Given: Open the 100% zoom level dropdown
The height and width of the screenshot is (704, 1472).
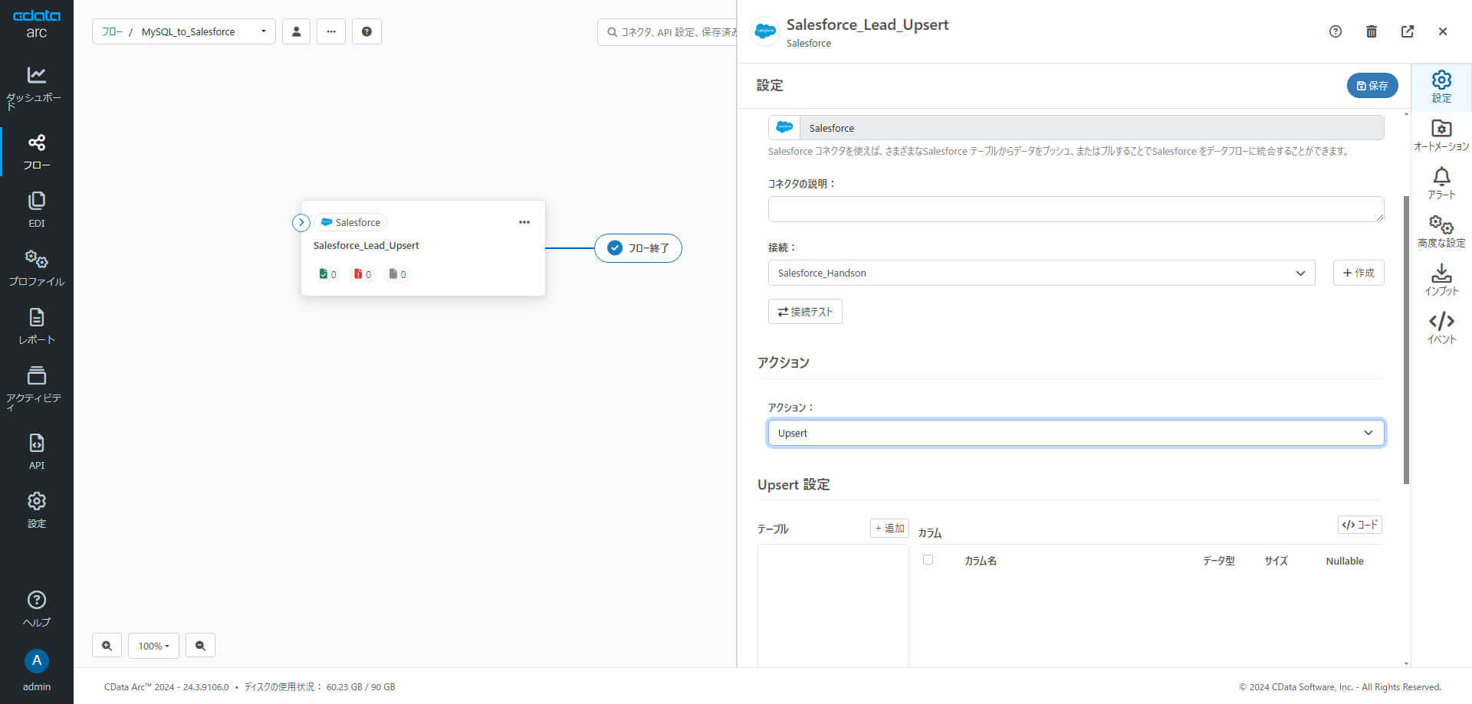Looking at the screenshot, I should pyautogui.click(x=153, y=646).
